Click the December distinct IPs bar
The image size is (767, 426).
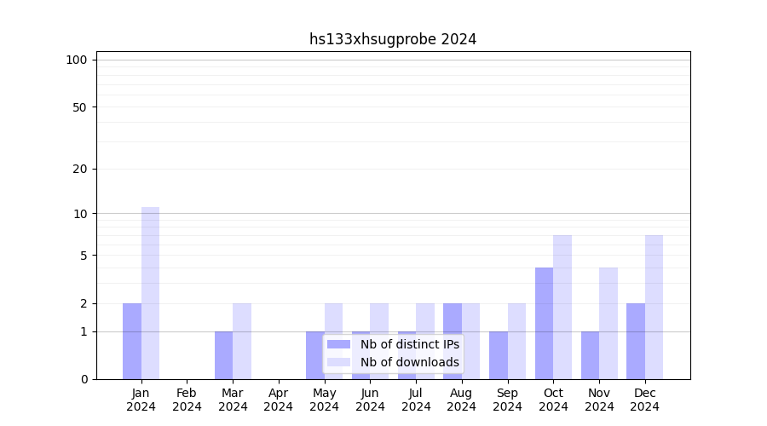point(636,341)
